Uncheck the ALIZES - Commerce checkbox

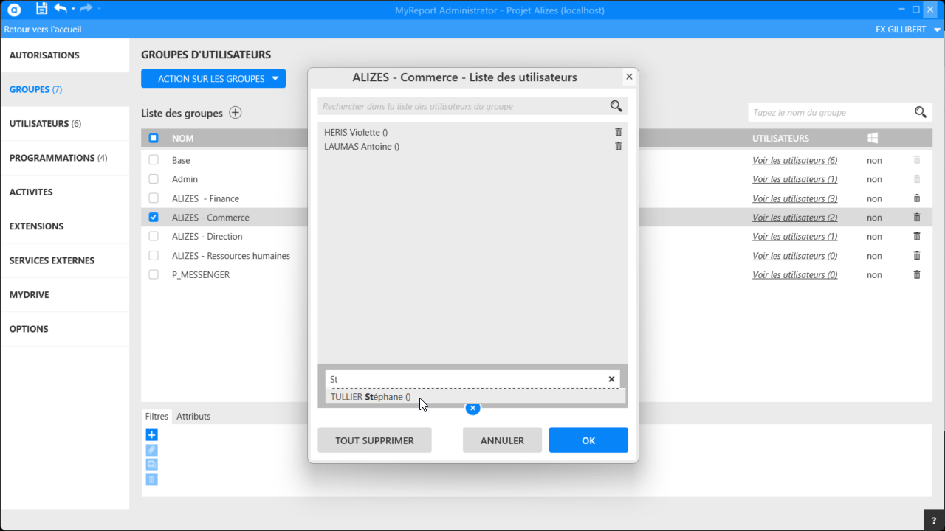click(x=154, y=218)
